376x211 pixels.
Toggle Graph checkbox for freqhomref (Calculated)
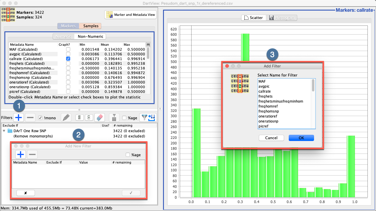pos(68,73)
